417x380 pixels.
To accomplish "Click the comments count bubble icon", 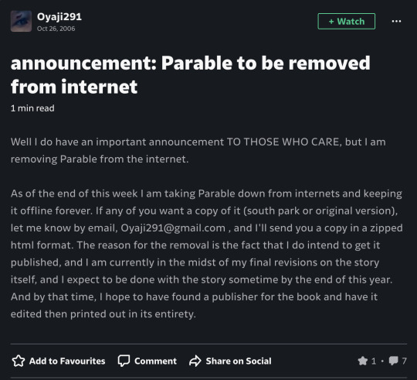I will click(394, 361).
